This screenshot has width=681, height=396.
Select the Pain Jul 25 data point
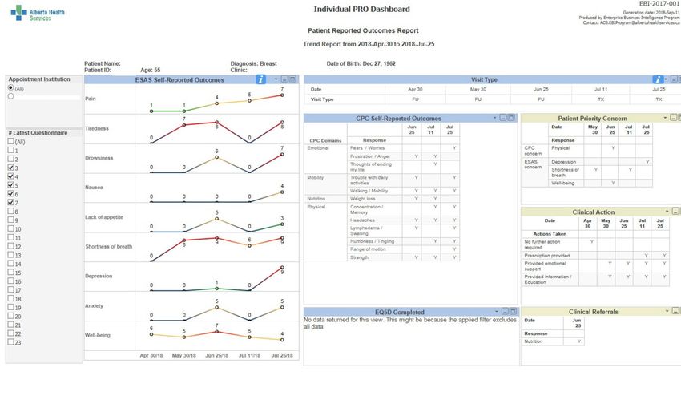click(x=282, y=95)
